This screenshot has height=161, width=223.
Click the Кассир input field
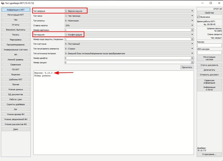point(209,45)
